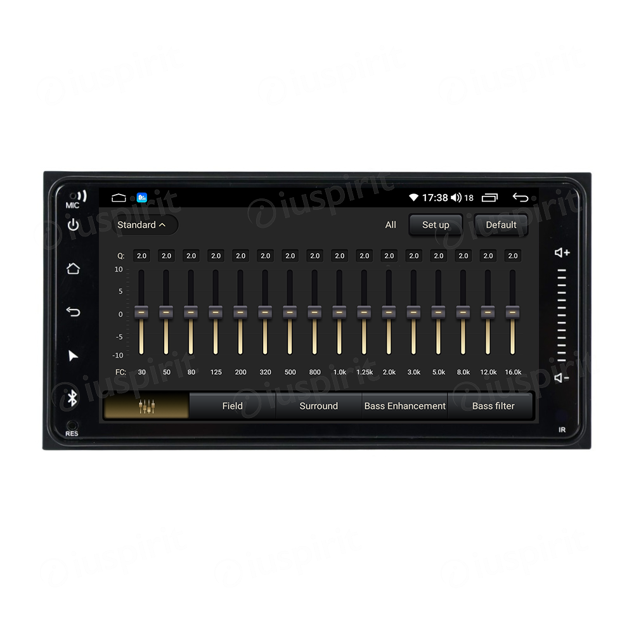Open the Standard preset dropdown
Screen dimensions: 634x634
pyautogui.click(x=141, y=225)
